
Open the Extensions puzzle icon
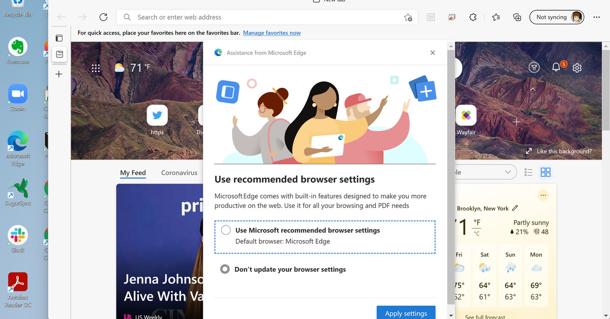click(473, 17)
